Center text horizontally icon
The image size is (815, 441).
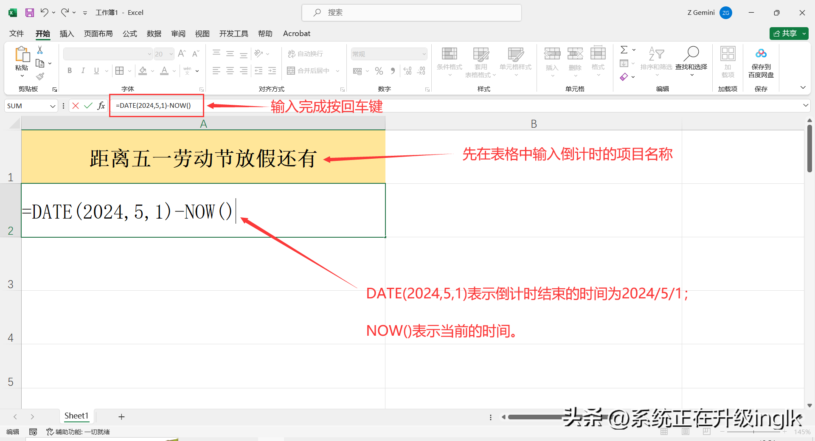point(230,70)
